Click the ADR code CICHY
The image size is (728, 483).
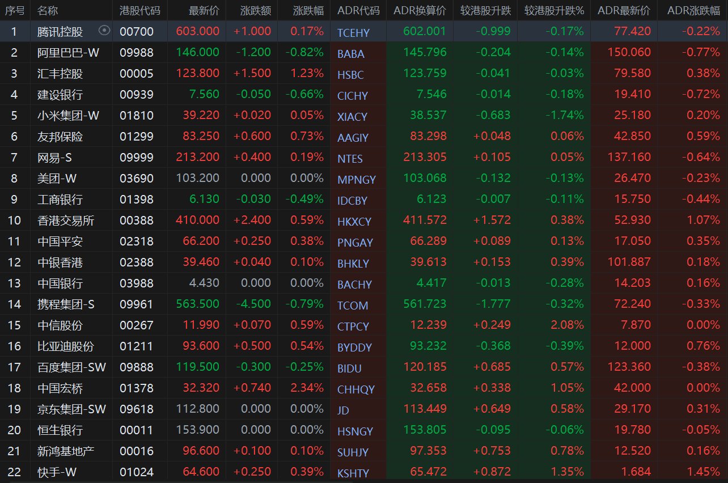click(x=352, y=96)
